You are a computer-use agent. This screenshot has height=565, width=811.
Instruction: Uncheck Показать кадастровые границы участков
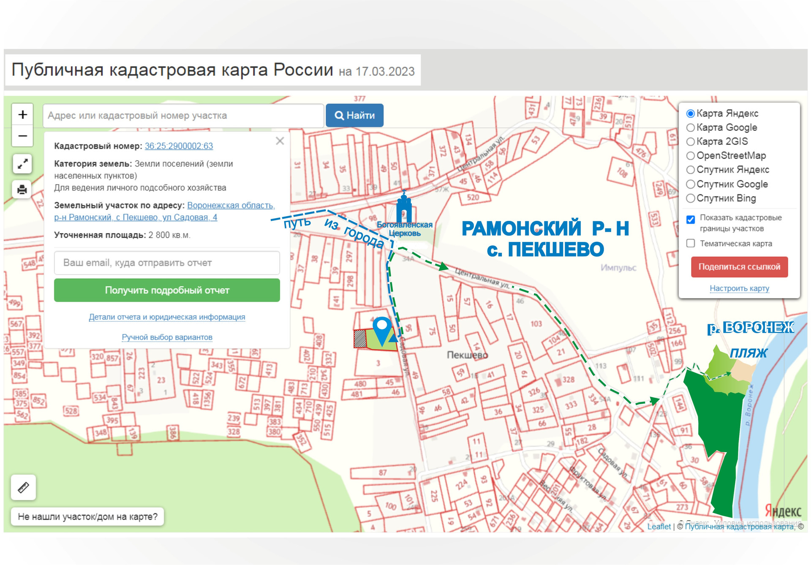[x=691, y=220]
